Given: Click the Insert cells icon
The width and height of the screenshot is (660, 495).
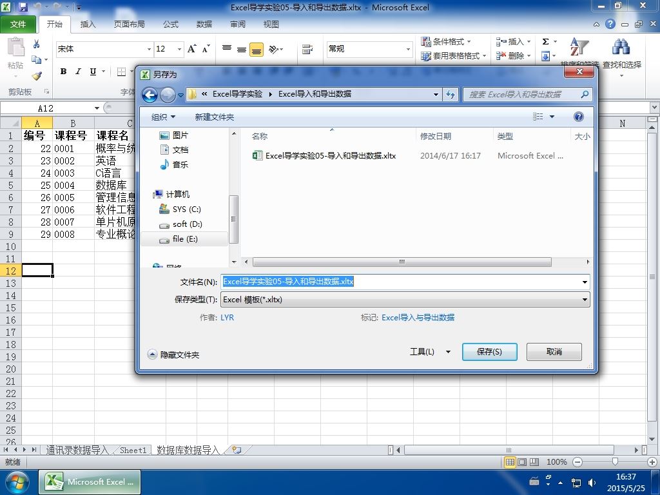Looking at the screenshot, I should point(501,42).
